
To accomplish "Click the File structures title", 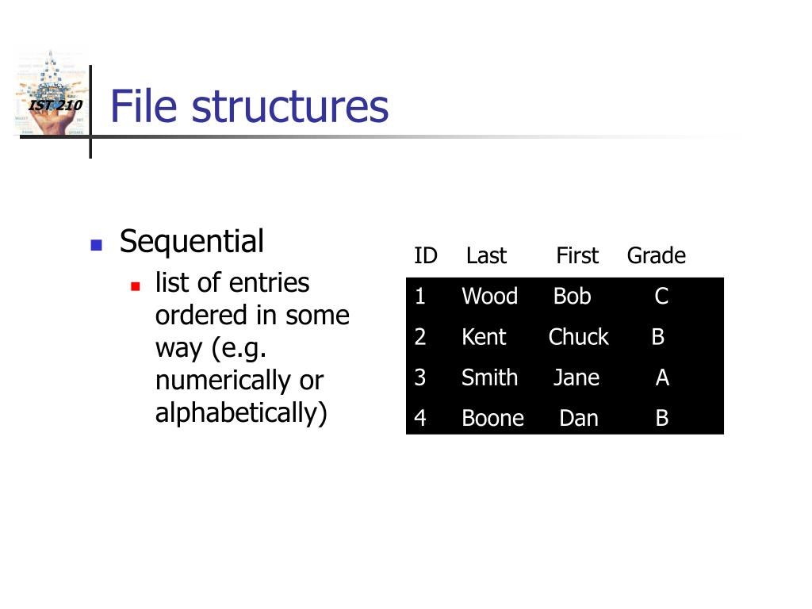I will point(249,106).
